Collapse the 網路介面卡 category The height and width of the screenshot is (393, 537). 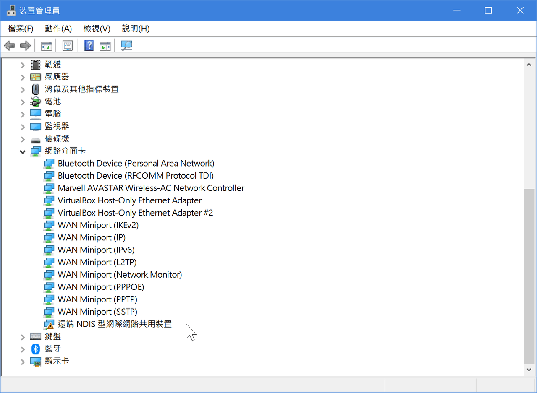click(x=22, y=151)
